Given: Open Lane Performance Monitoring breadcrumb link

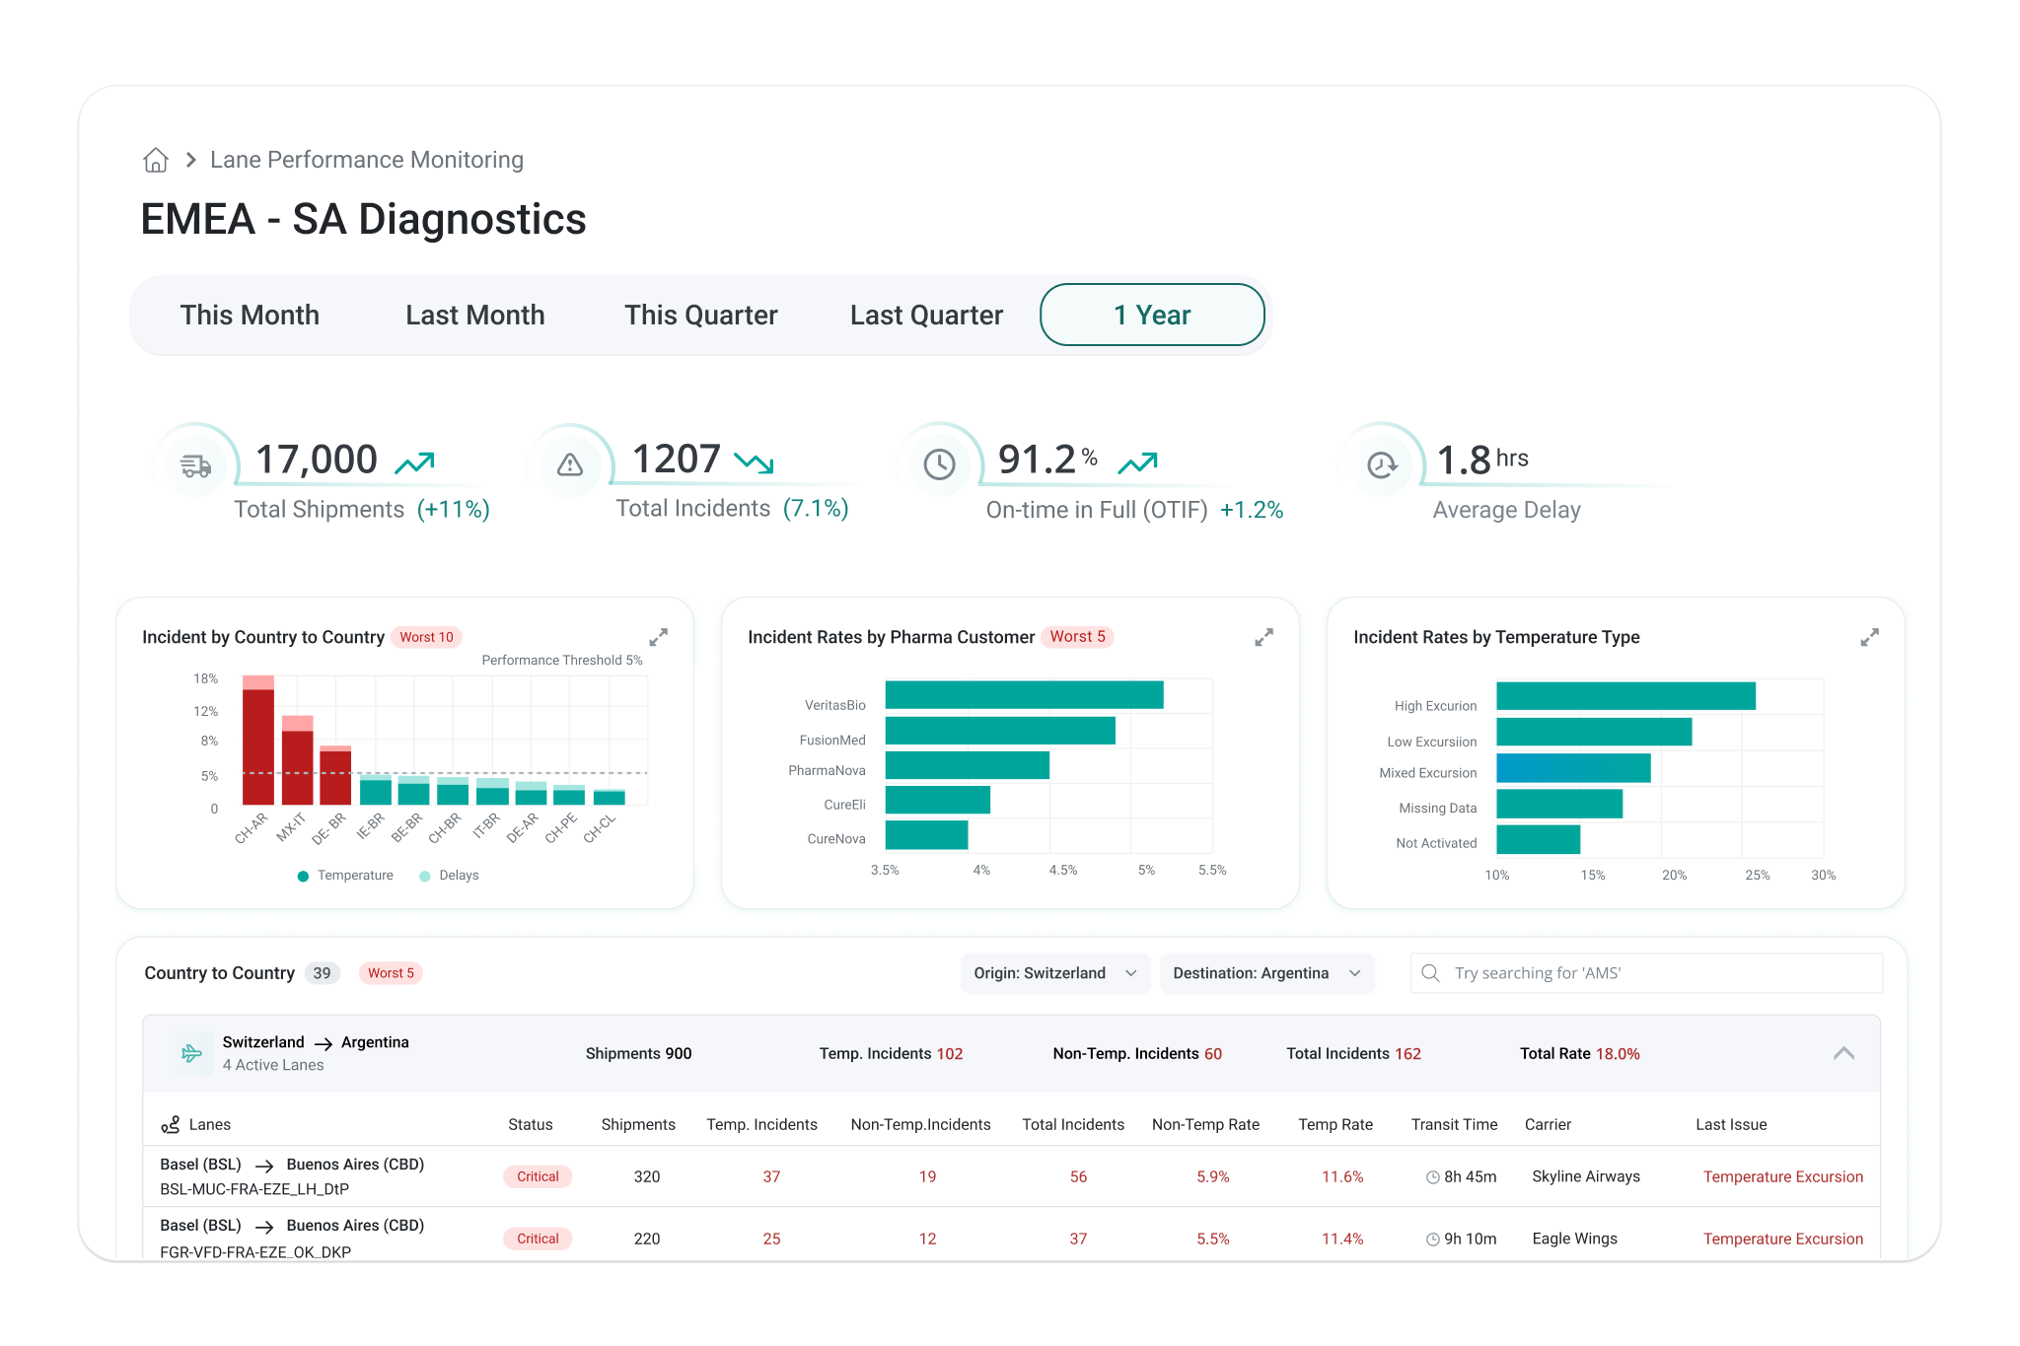Looking at the screenshot, I should point(367,160).
